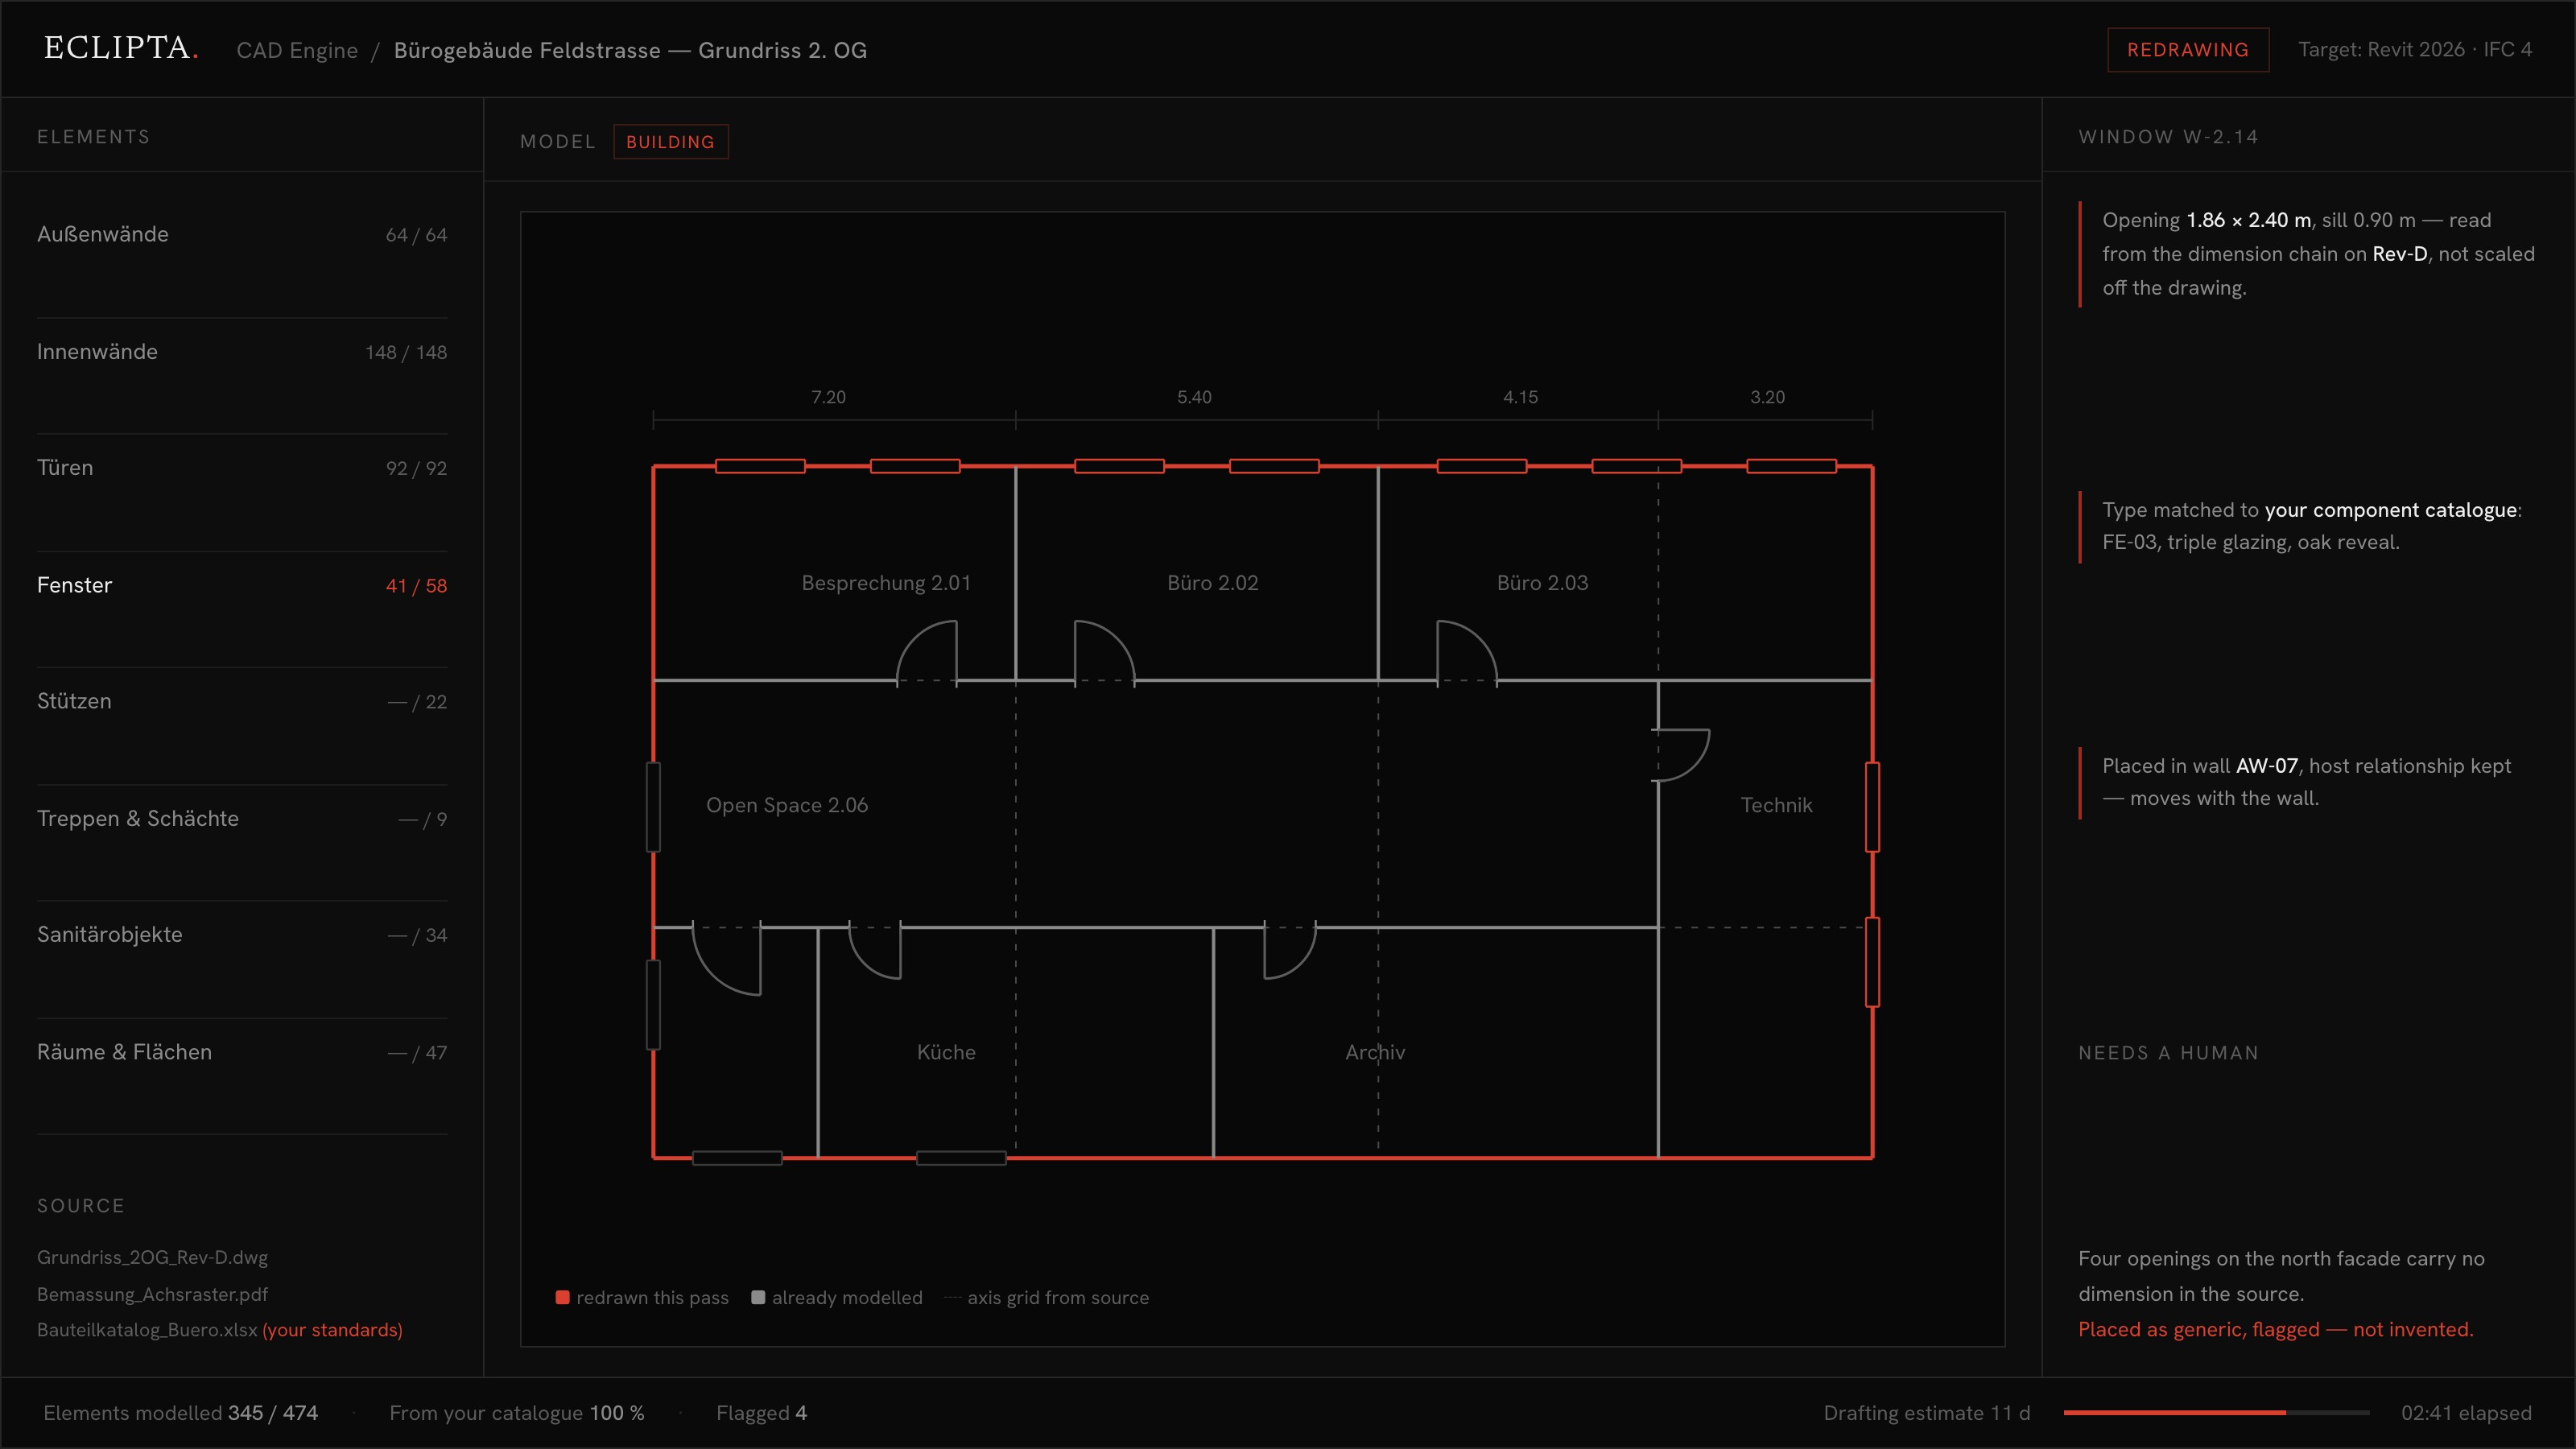
Task: Select the west window beside Open Space
Action: pos(653,807)
